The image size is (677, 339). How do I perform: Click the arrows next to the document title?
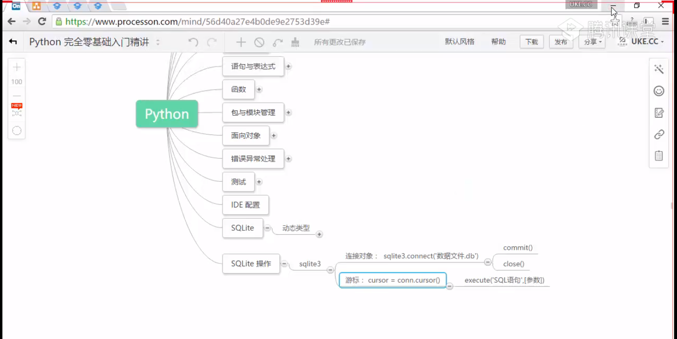(x=158, y=42)
